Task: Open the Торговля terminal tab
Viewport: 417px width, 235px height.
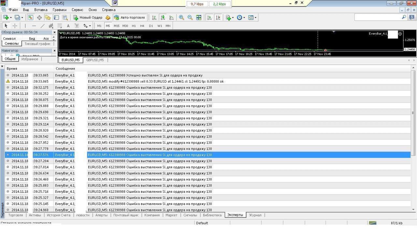Action: tap(15, 215)
